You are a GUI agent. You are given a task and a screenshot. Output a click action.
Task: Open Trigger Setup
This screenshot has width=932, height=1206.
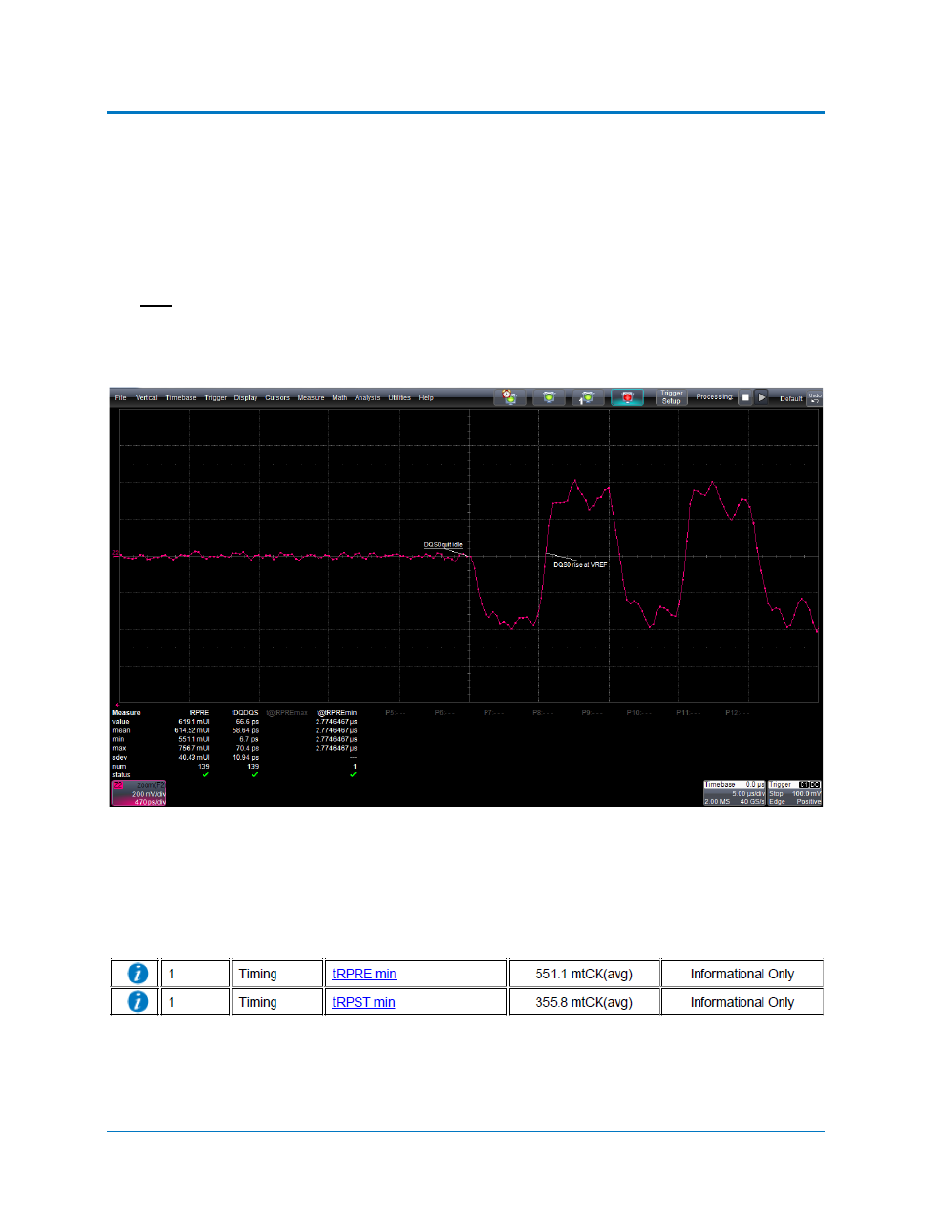[671, 397]
